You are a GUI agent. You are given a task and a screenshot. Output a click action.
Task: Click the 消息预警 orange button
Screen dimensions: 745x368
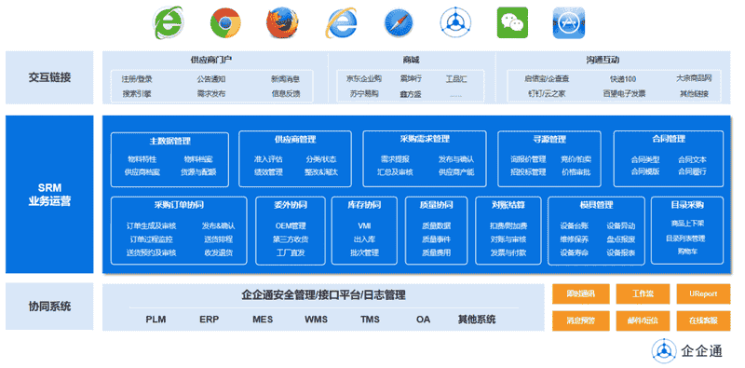click(x=580, y=320)
